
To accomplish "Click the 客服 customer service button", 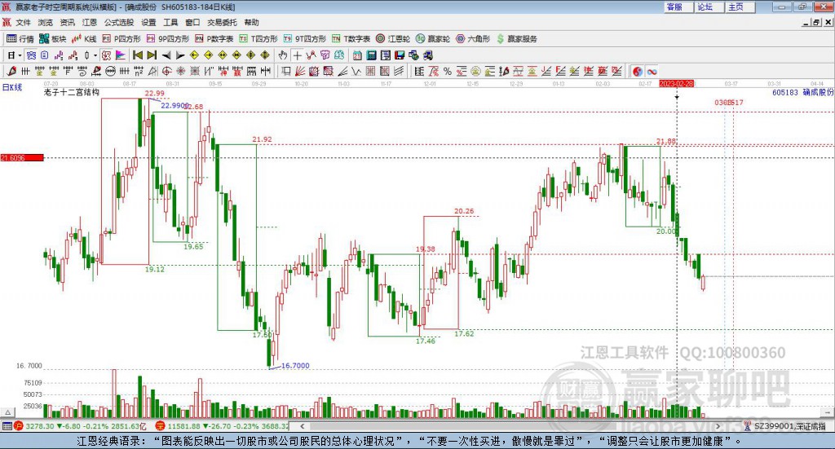I will tap(678, 7).
